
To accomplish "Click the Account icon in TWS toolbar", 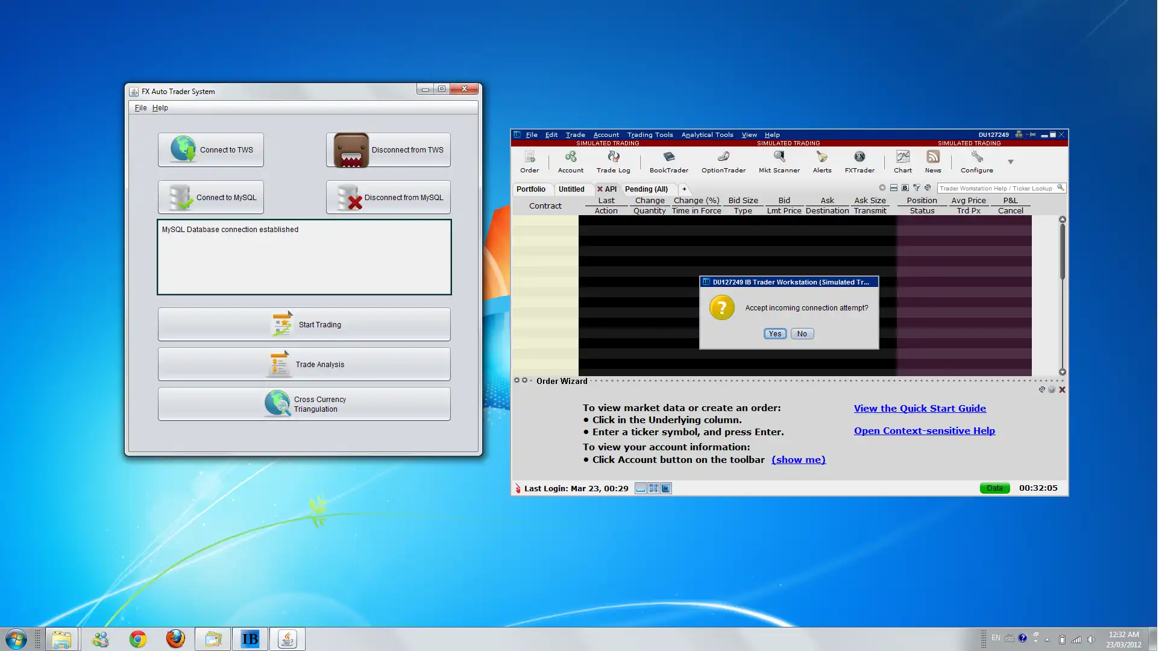I will click(x=569, y=161).
